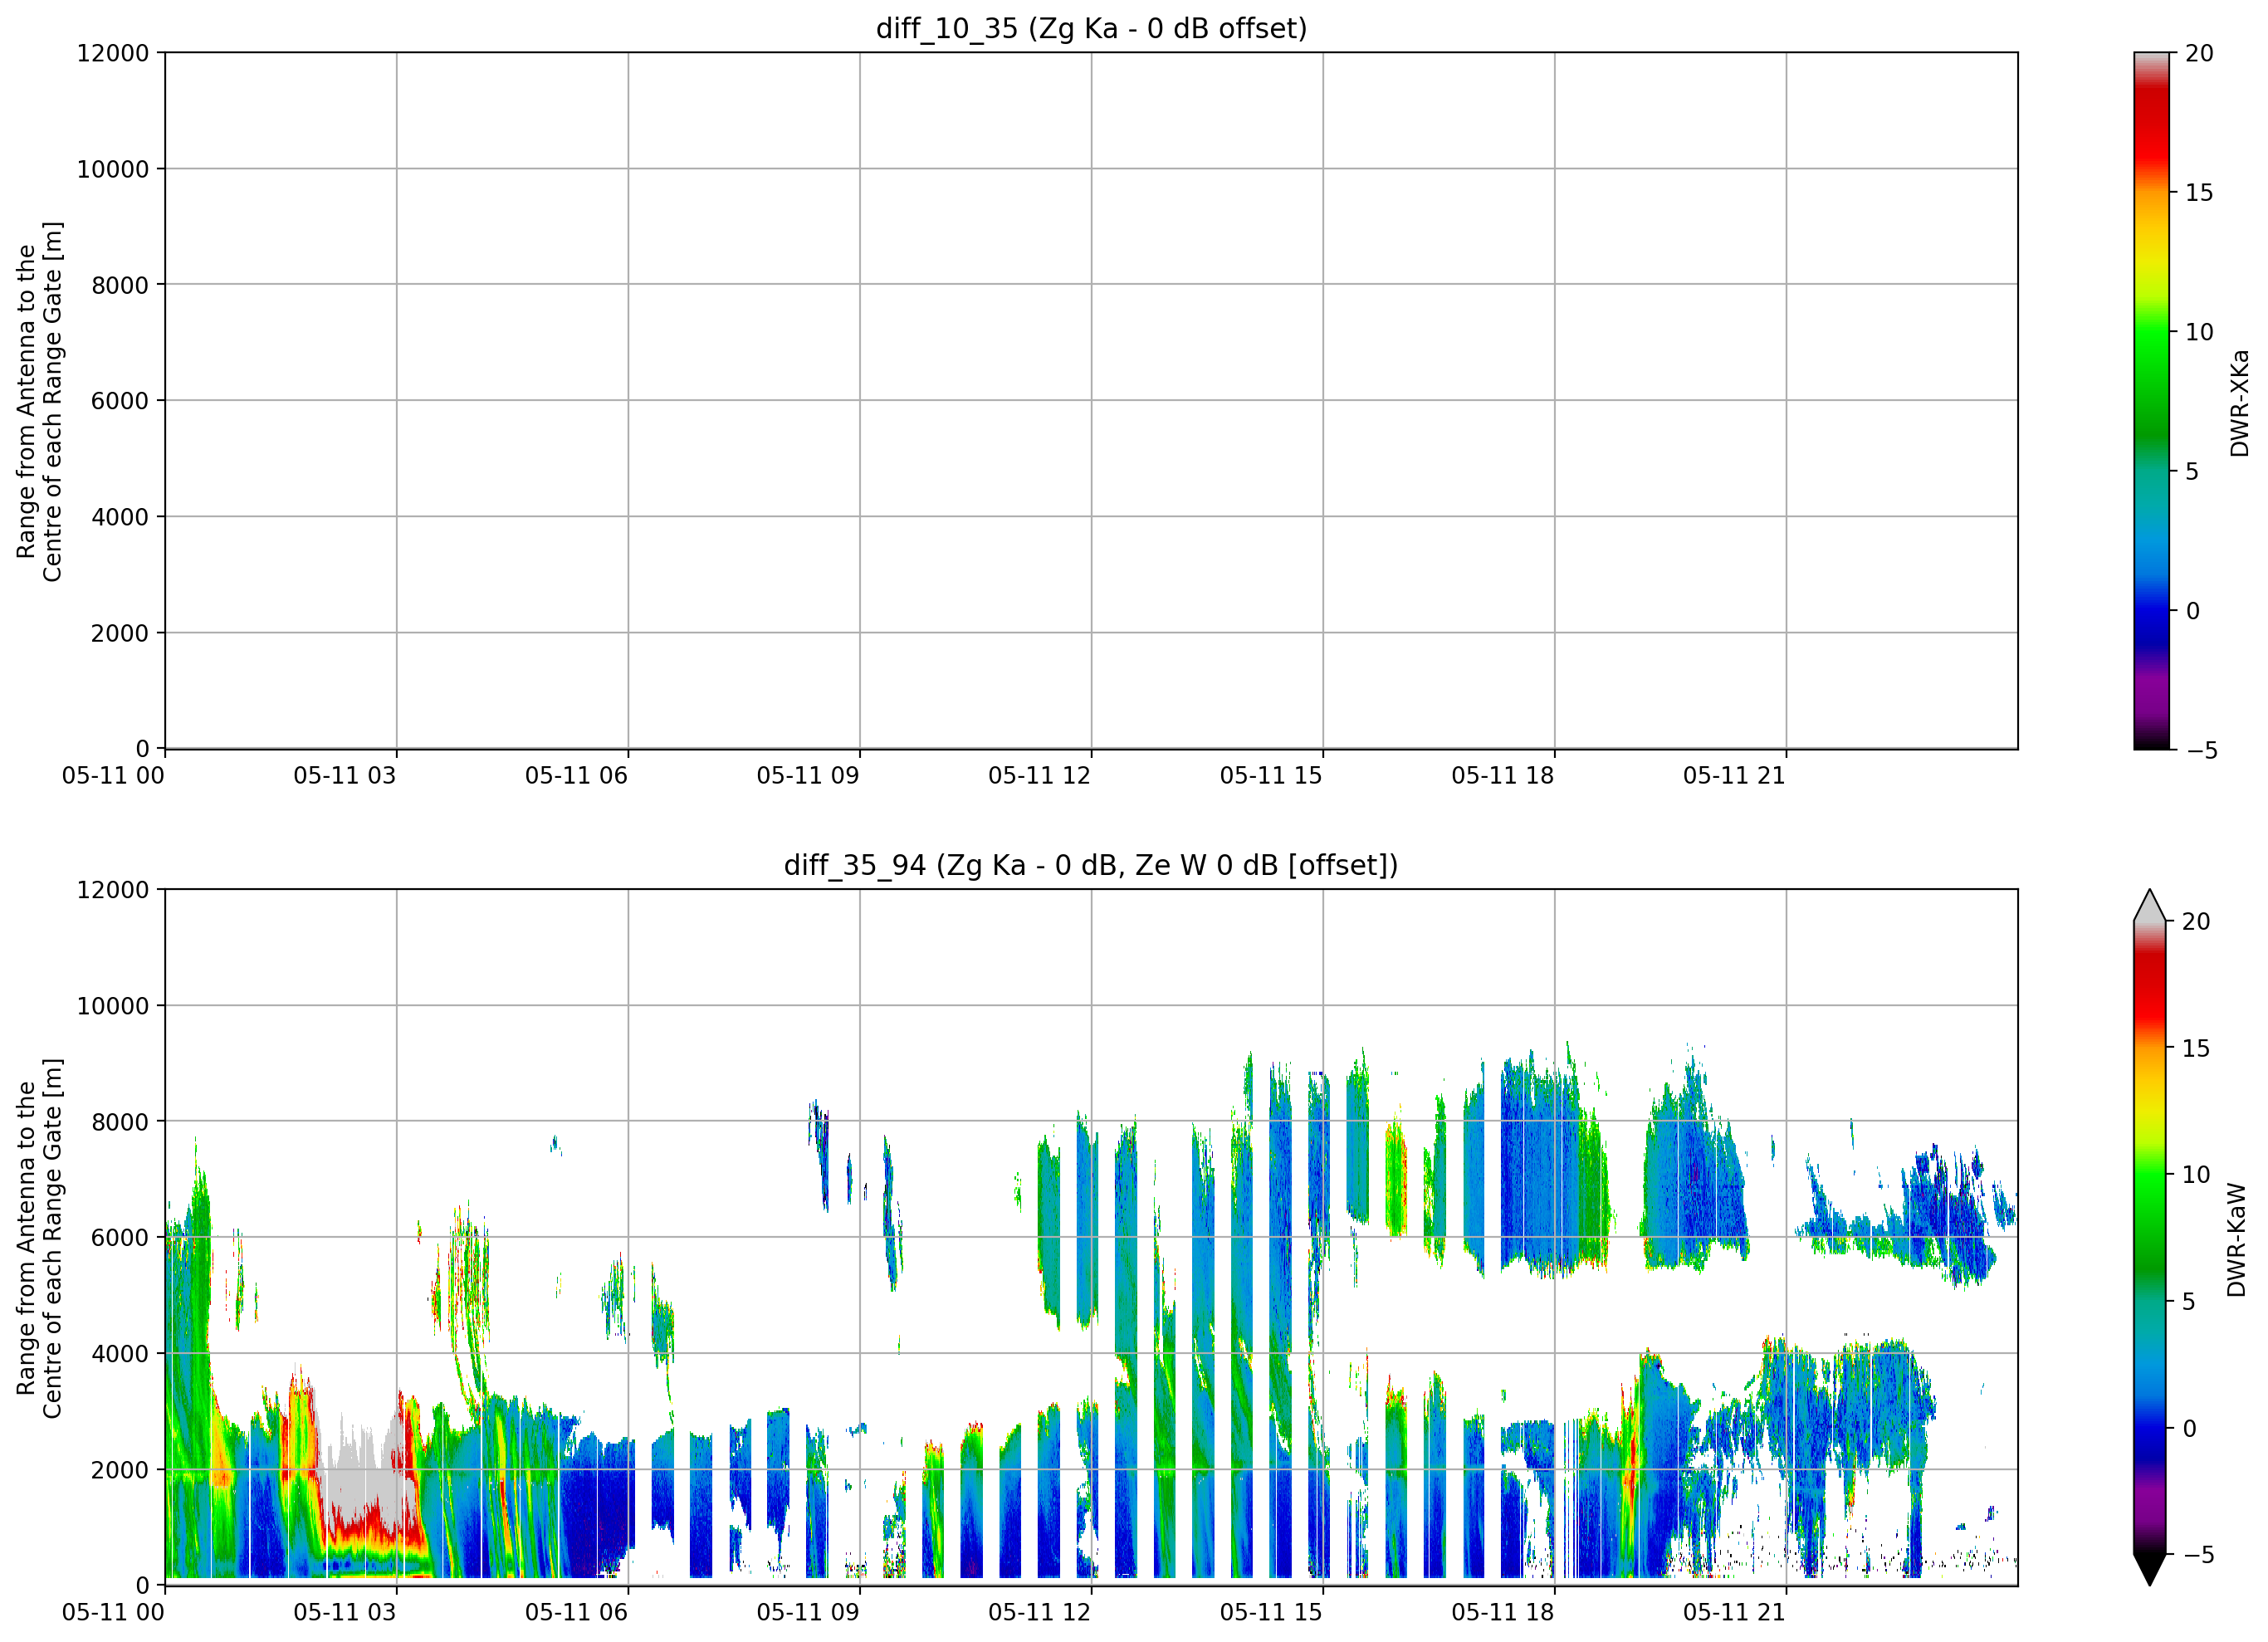
Task: Click the top plot's range y-axis title
Action: click(39, 401)
